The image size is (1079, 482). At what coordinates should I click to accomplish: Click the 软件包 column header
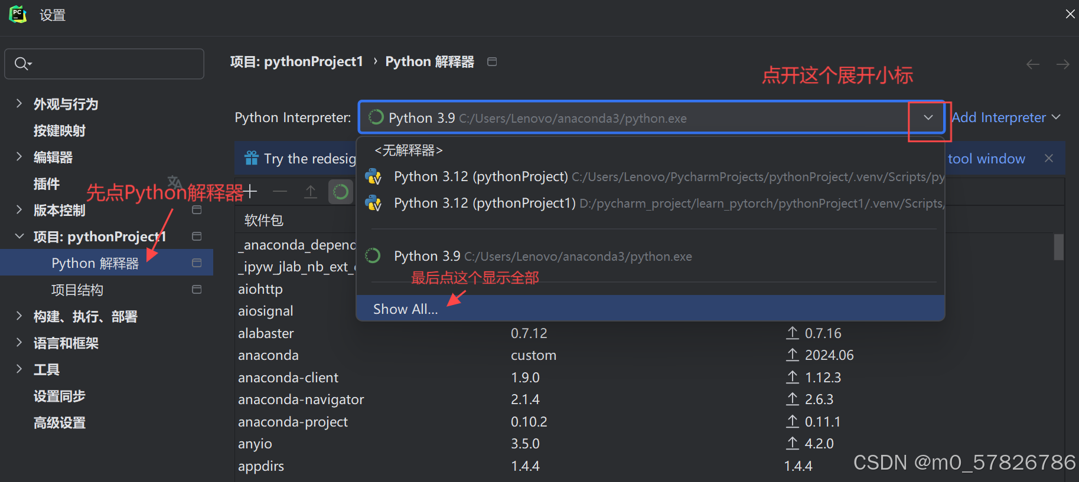[x=264, y=221]
